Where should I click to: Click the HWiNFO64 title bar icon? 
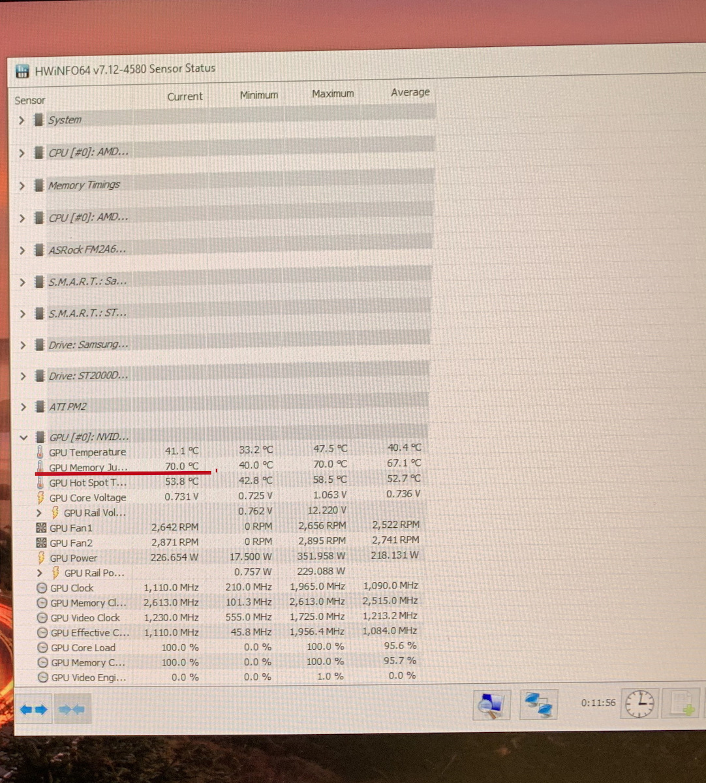23,70
